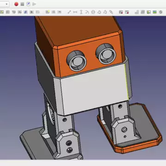Click the grey sheet icon with yellow corner
This screenshot has height=166, width=166.
click(x=47, y=12)
